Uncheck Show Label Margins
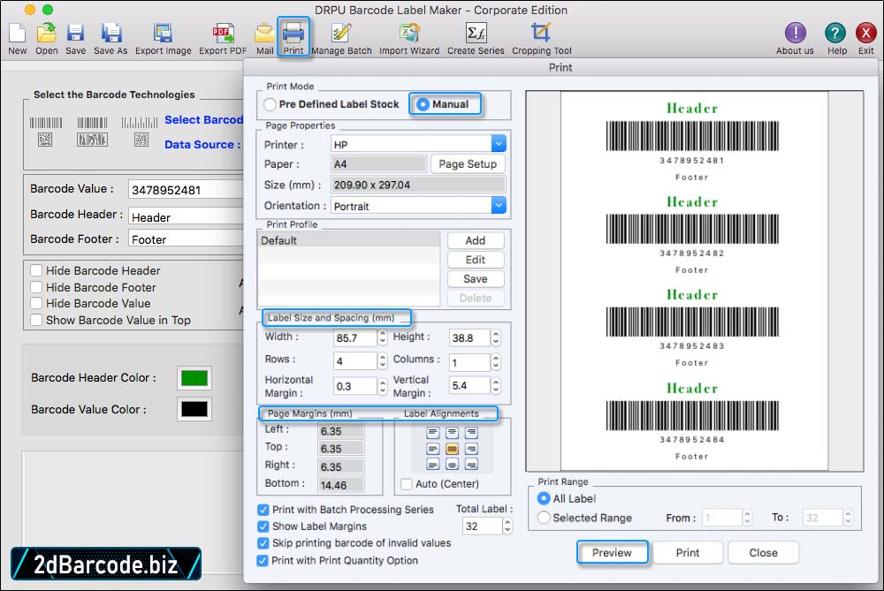Viewport: 884px width, 591px height. pyautogui.click(x=263, y=527)
